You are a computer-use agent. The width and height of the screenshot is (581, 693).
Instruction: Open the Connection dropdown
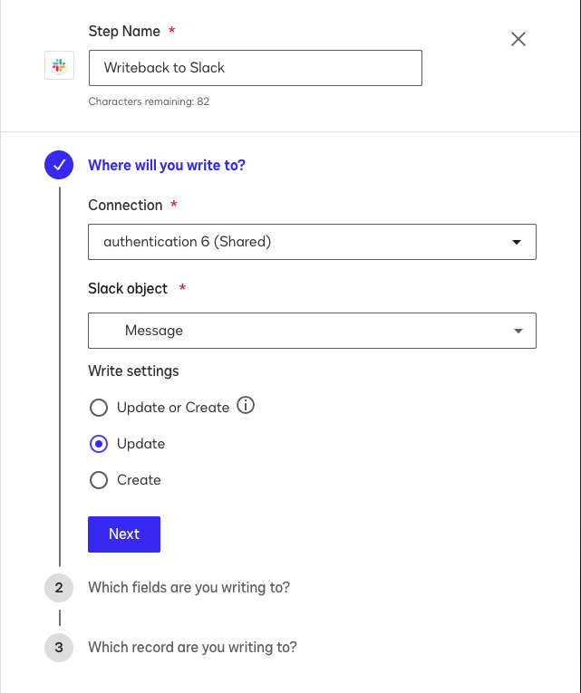312,242
